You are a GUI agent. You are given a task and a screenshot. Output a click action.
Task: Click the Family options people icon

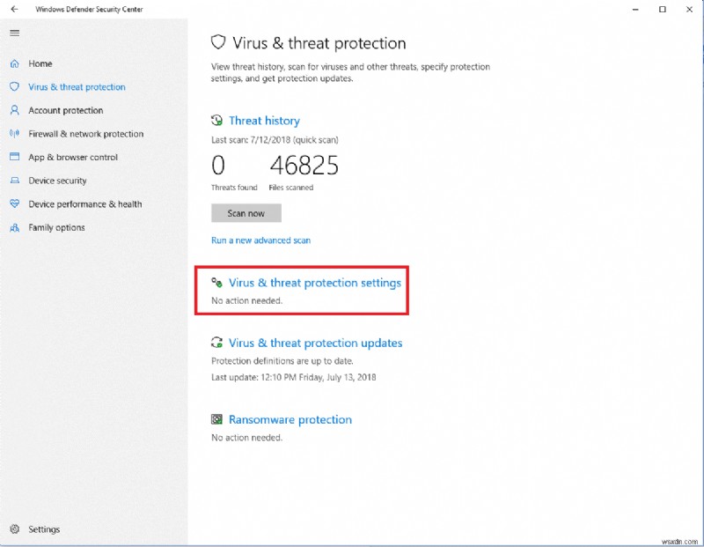point(14,227)
